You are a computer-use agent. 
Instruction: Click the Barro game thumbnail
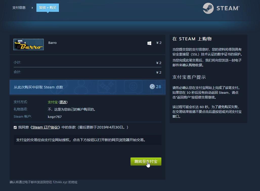(x=28, y=44)
